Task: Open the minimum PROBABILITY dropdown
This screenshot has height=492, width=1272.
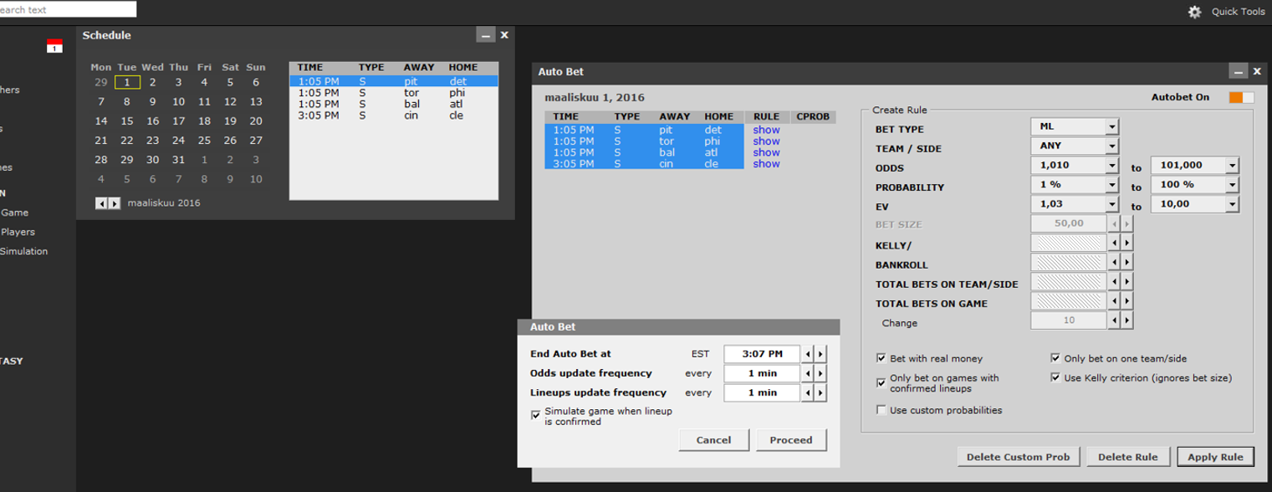Action: [x=1111, y=185]
